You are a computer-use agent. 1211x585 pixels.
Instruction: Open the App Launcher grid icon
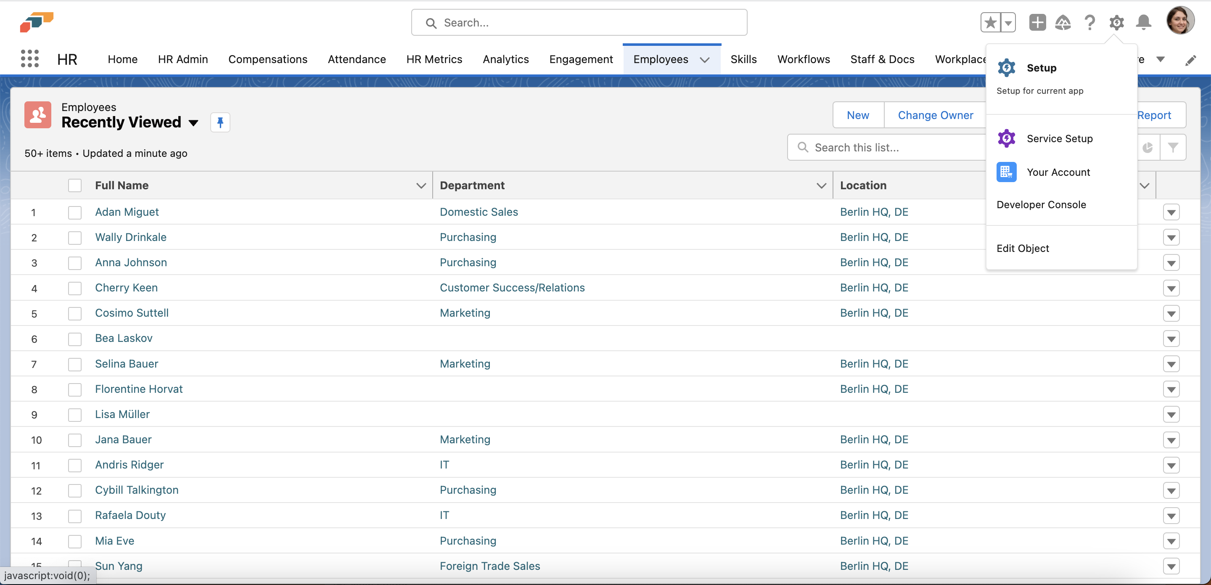pyautogui.click(x=29, y=59)
